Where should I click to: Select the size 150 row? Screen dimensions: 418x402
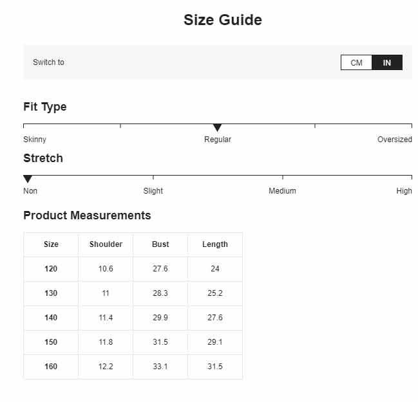tap(133, 342)
